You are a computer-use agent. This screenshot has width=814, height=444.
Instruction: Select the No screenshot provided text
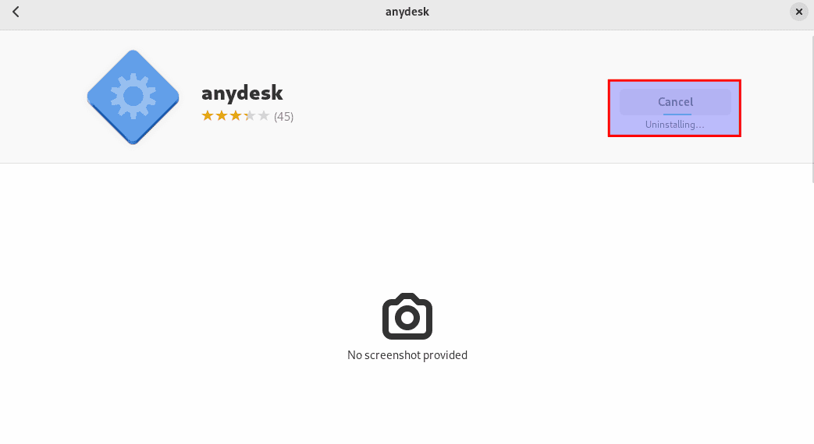coord(407,355)
